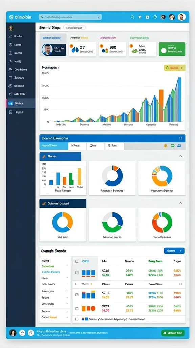Viewport: 195px width, 348px height.
Task: Open the Bimoloia globe logo
Action: 12,17
